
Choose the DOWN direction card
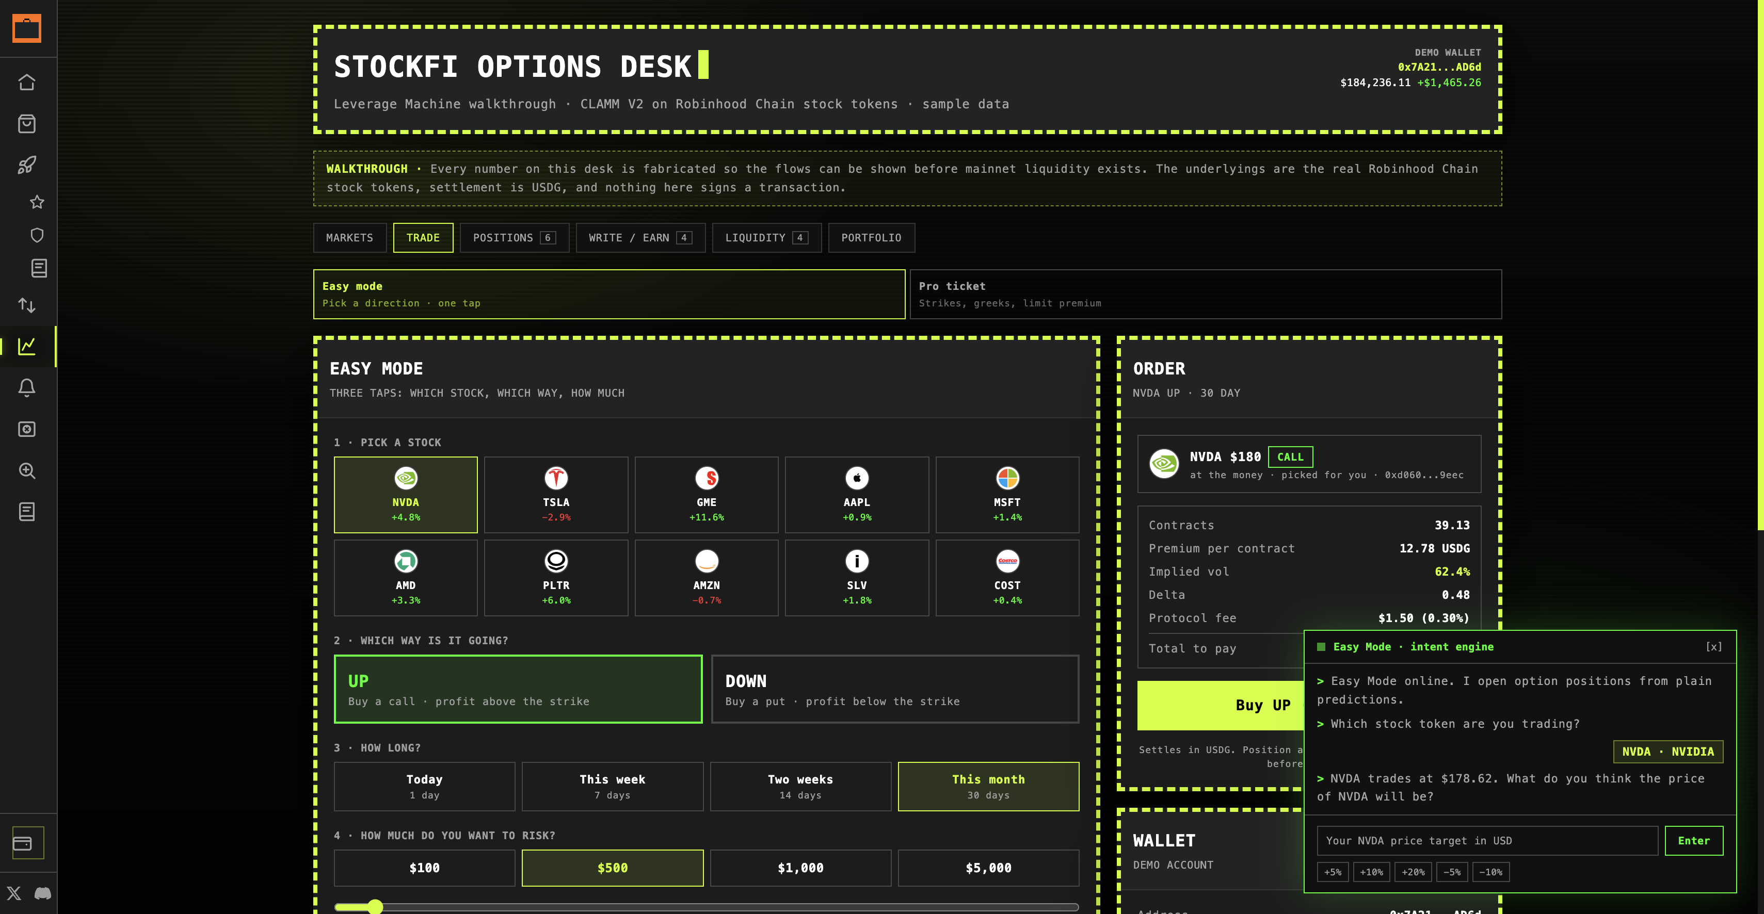[895, 690]
